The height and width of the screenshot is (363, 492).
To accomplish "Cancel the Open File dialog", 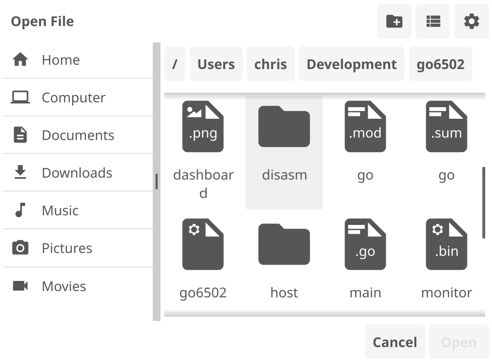I will [395, 342].
